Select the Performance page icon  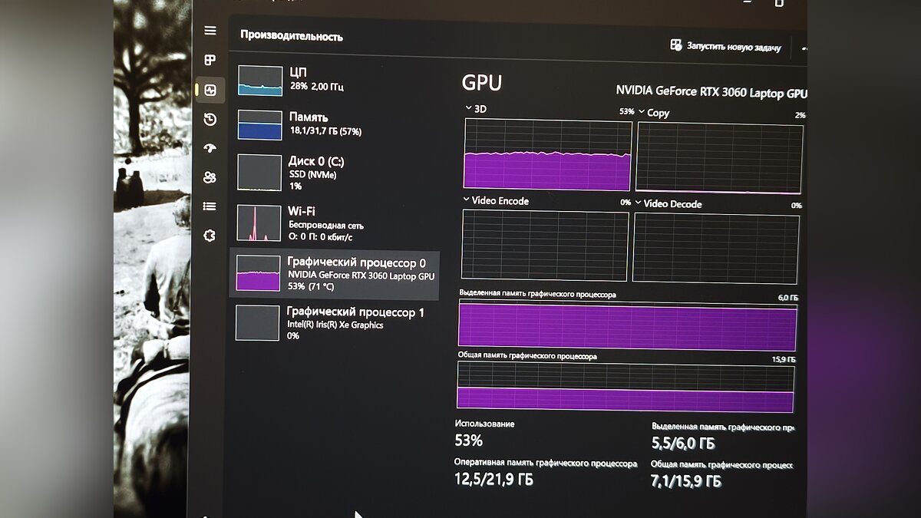[210, 90]
